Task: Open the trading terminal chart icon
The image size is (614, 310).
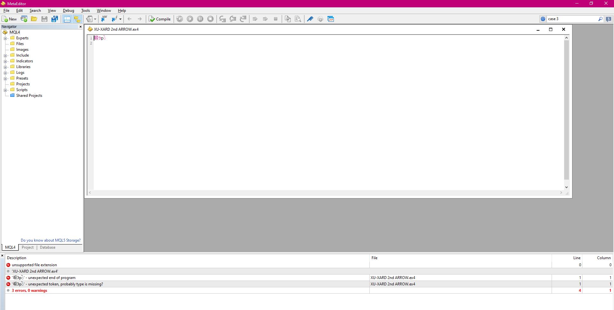Action: [x=331, y=19]
